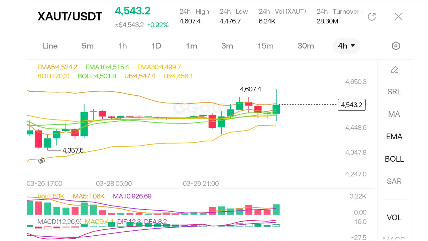The image size is (428, 241).
Task: Click the small chart logo badge icon
Action: tap(41, 161)
